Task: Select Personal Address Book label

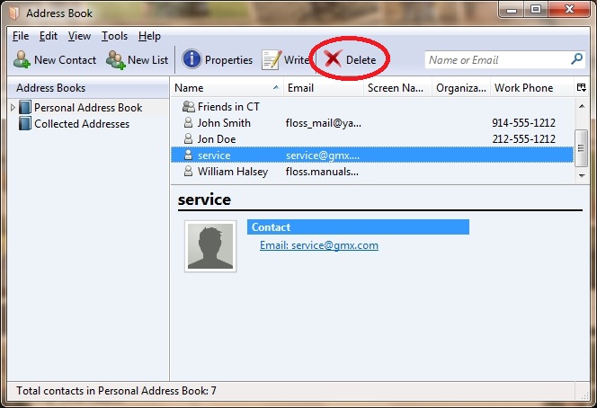Action: pos(88,108)
